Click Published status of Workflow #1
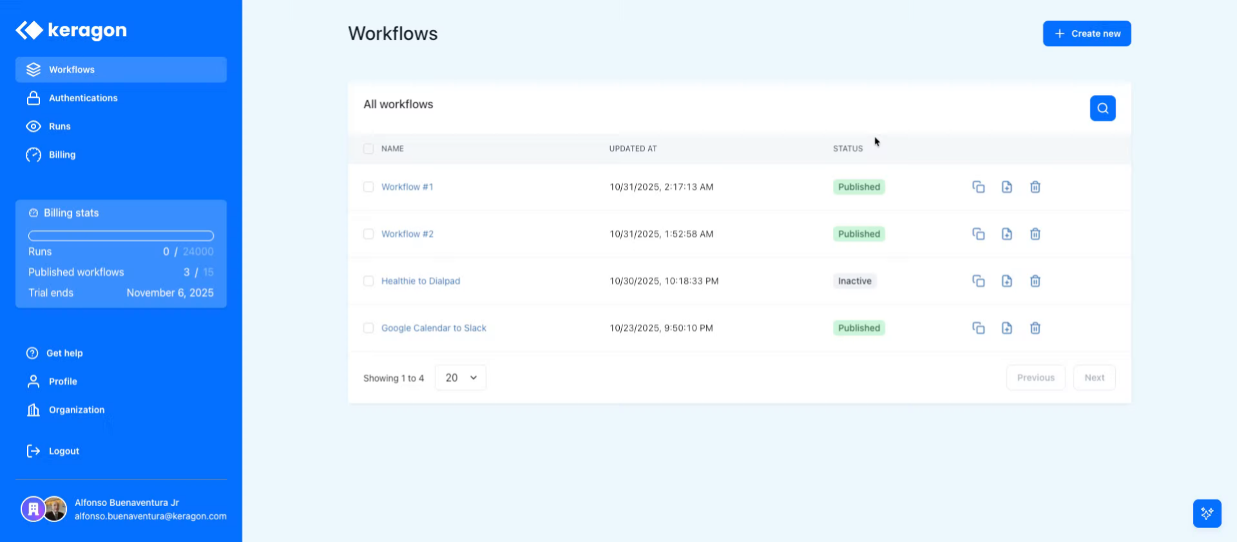The width and height of the screenshot is (1237, 542). pos(859,187)
